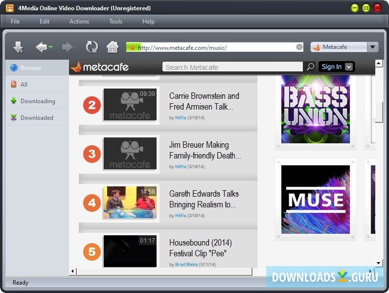Click Sign In button
The width and height of the screenshot is (389, 293).
(x=331, y=67)
